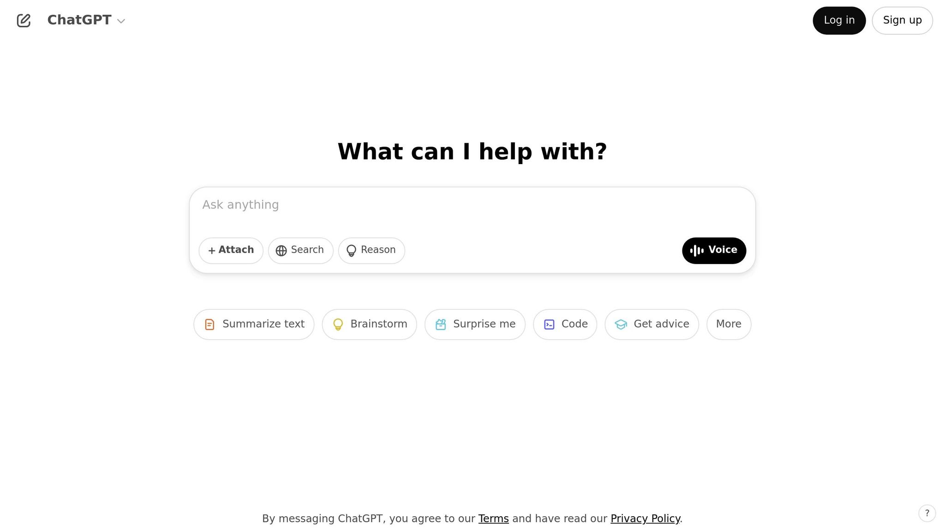Click the Log in button
This screenshot has height=531, width=945.
pyautogui.click(x=839, y=20)
